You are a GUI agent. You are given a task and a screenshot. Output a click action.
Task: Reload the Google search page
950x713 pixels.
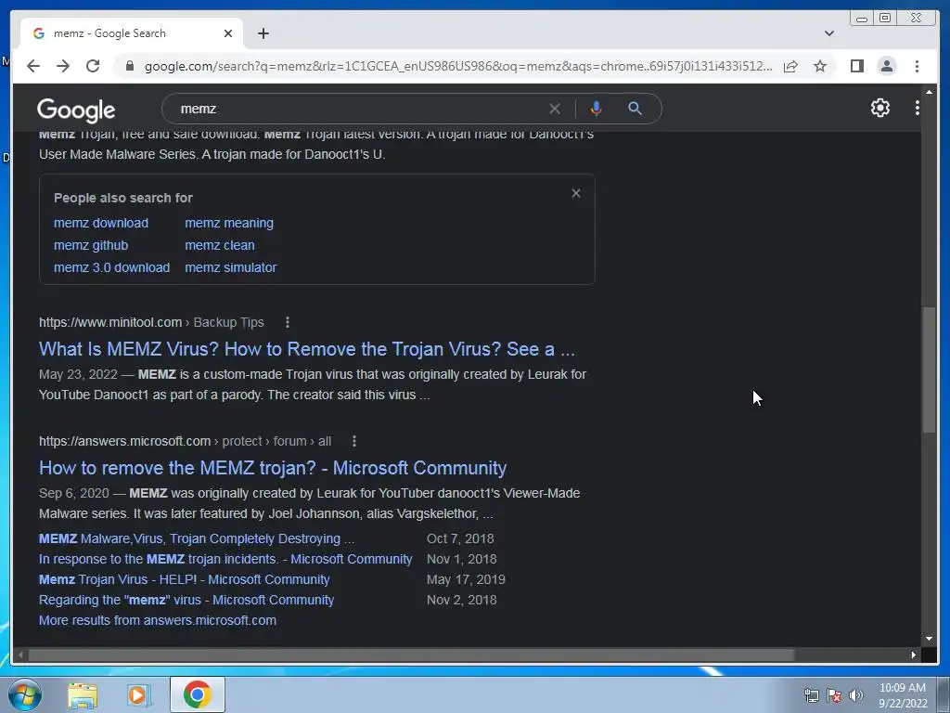[x=93, y=66]
